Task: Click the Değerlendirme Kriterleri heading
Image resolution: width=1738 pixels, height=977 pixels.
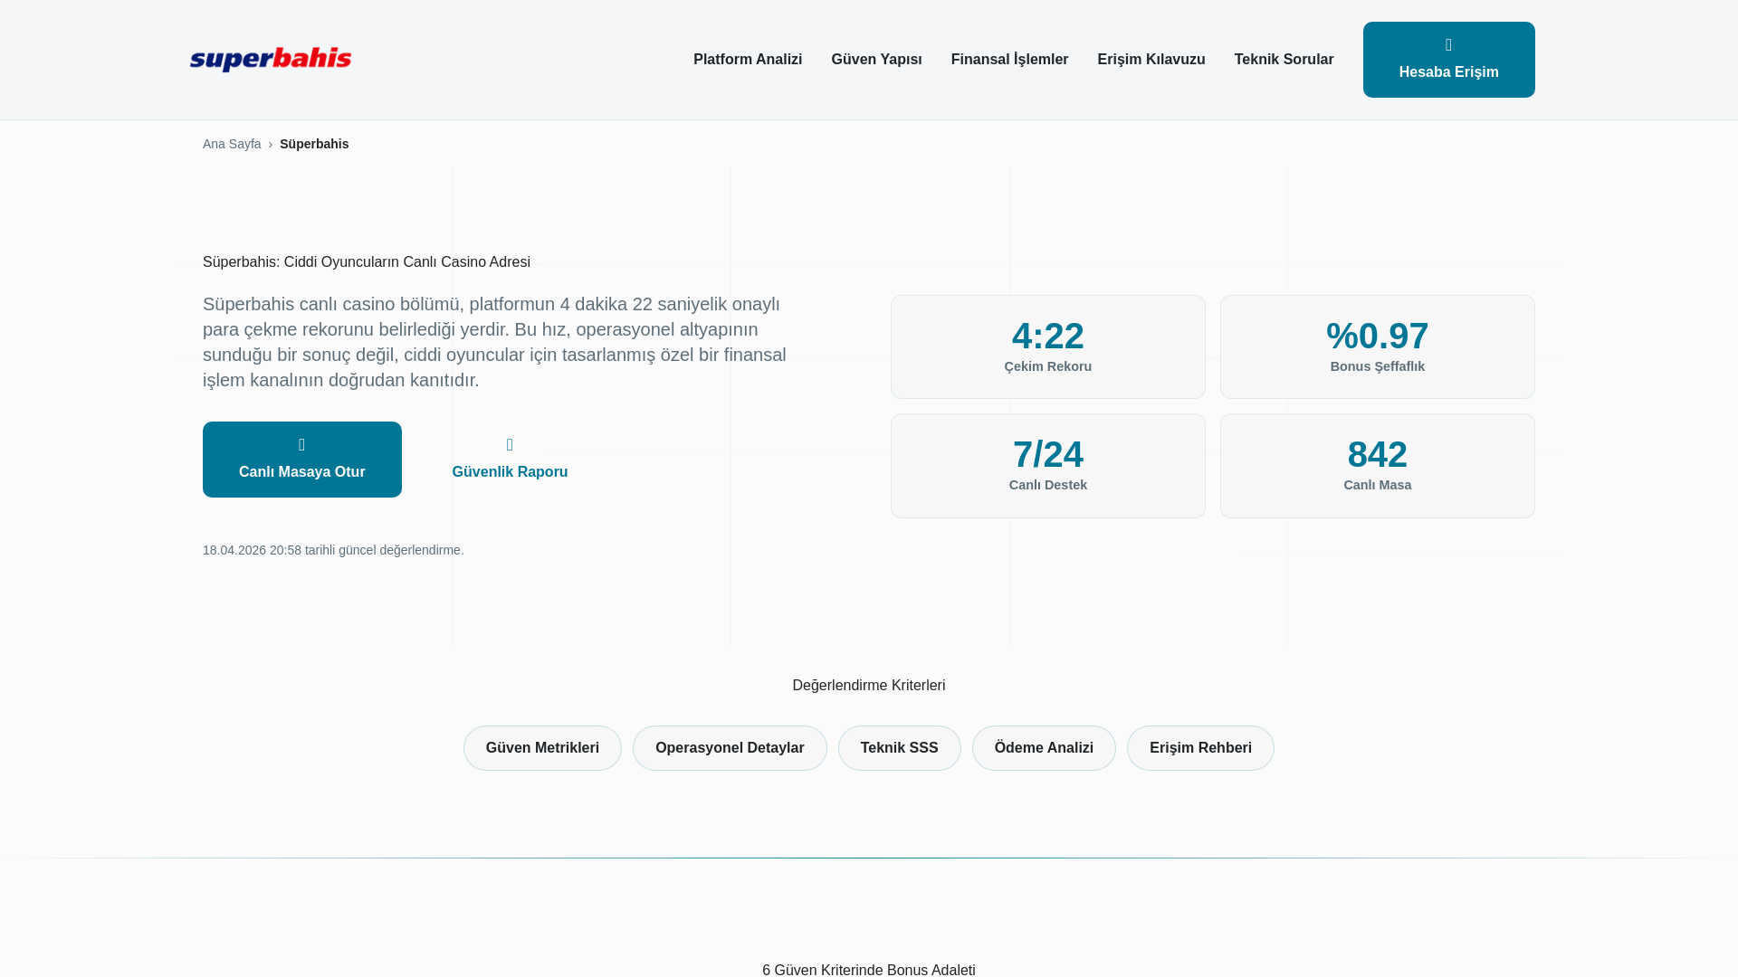Action: [x=868, y=686]
